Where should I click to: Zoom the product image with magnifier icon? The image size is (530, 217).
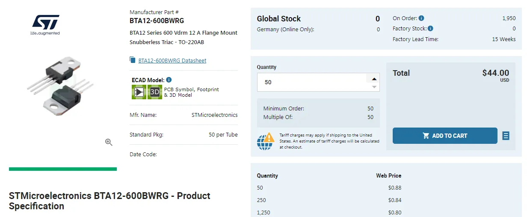point(109,143)
